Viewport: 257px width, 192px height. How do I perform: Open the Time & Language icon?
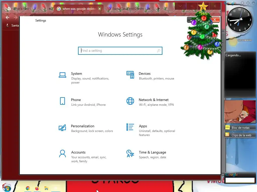point(130,154)
